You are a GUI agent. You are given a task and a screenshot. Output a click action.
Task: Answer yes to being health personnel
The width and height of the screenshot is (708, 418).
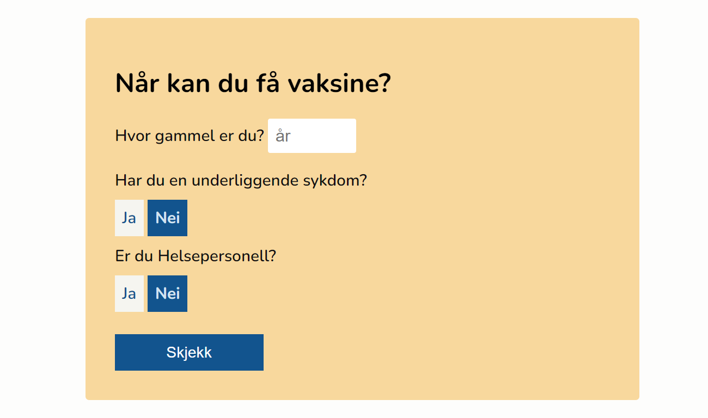point(129,293)
